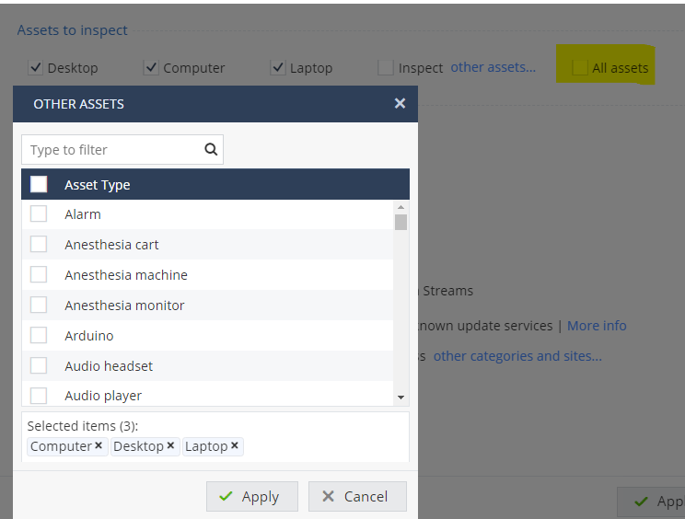
Task: Toggle the Inspect other assets checkbox
Action: 386,68
